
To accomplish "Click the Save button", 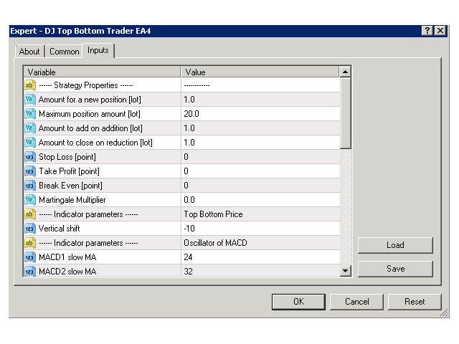I will click(x=395, y=269).
